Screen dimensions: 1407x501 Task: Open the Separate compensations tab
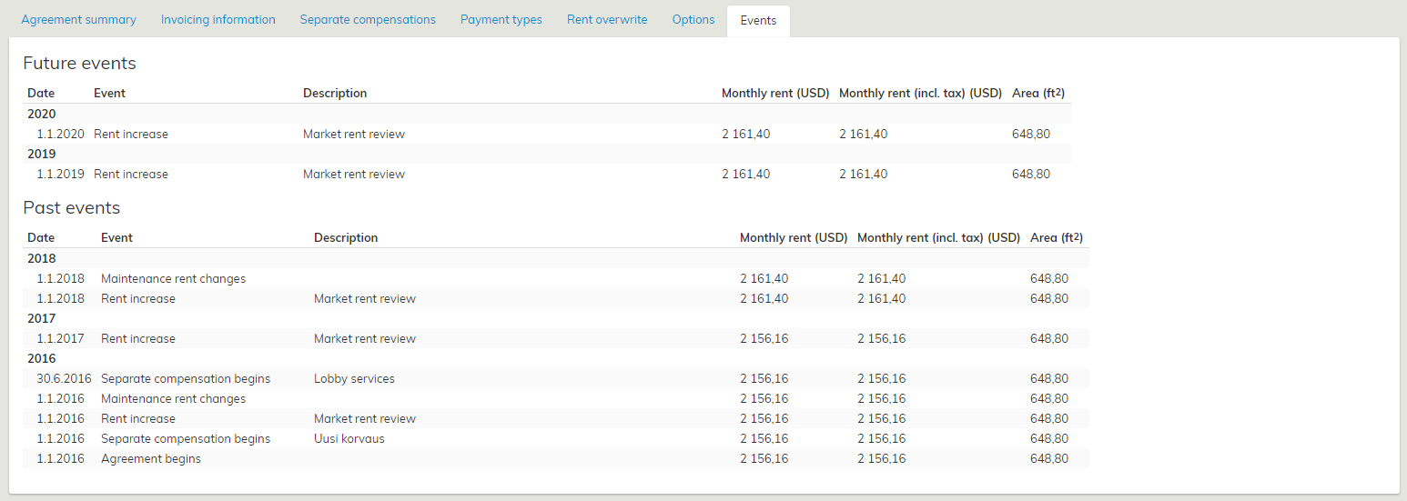[368, 20]
